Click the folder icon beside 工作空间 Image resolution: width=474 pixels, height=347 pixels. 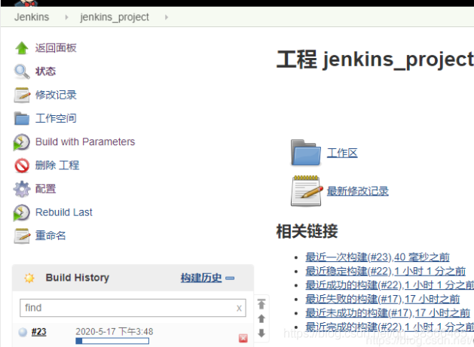point(22,118)
